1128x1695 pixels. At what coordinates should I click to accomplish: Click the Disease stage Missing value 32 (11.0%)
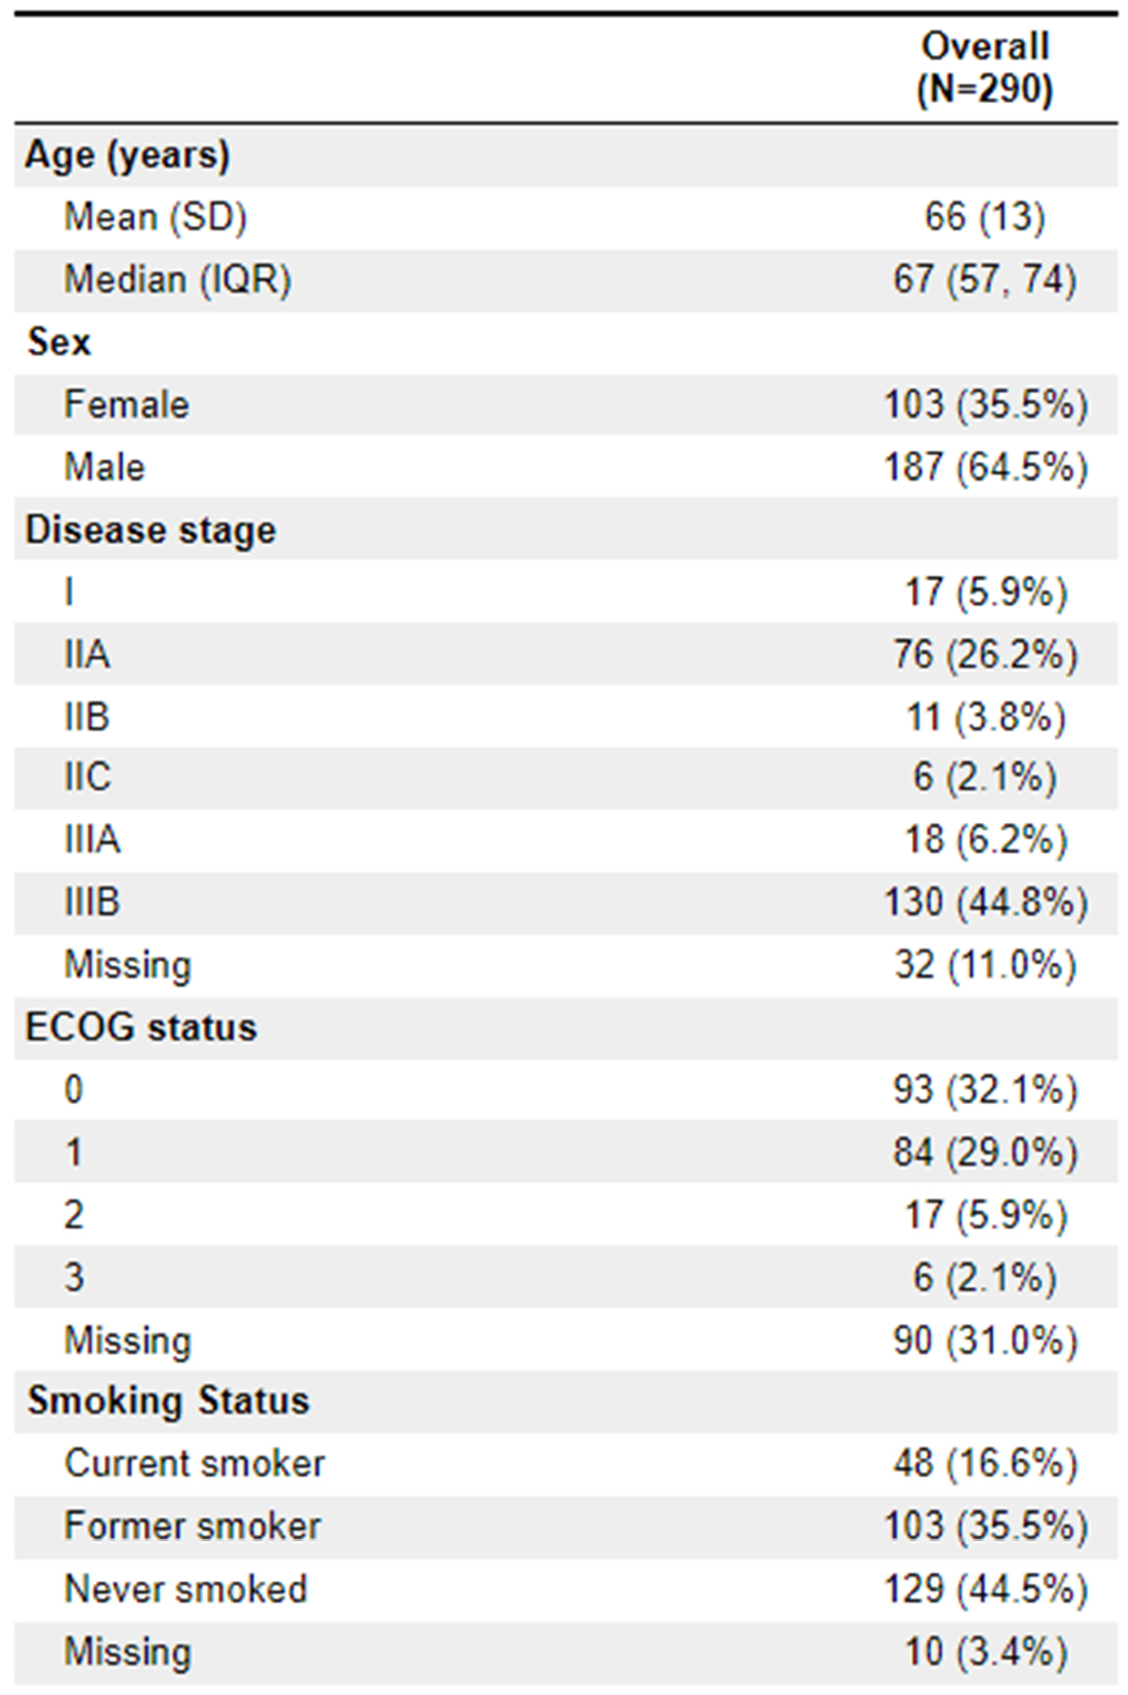point(985,965)
